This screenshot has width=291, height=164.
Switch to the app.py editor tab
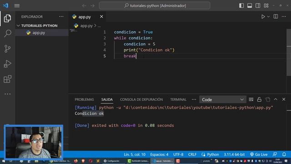[x=85, y=17]
